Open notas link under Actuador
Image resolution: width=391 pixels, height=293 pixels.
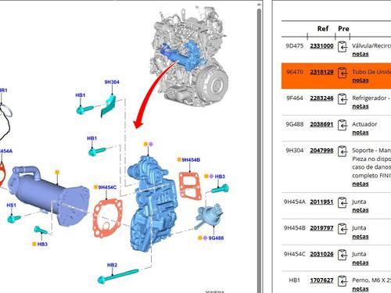coord(361,132)
